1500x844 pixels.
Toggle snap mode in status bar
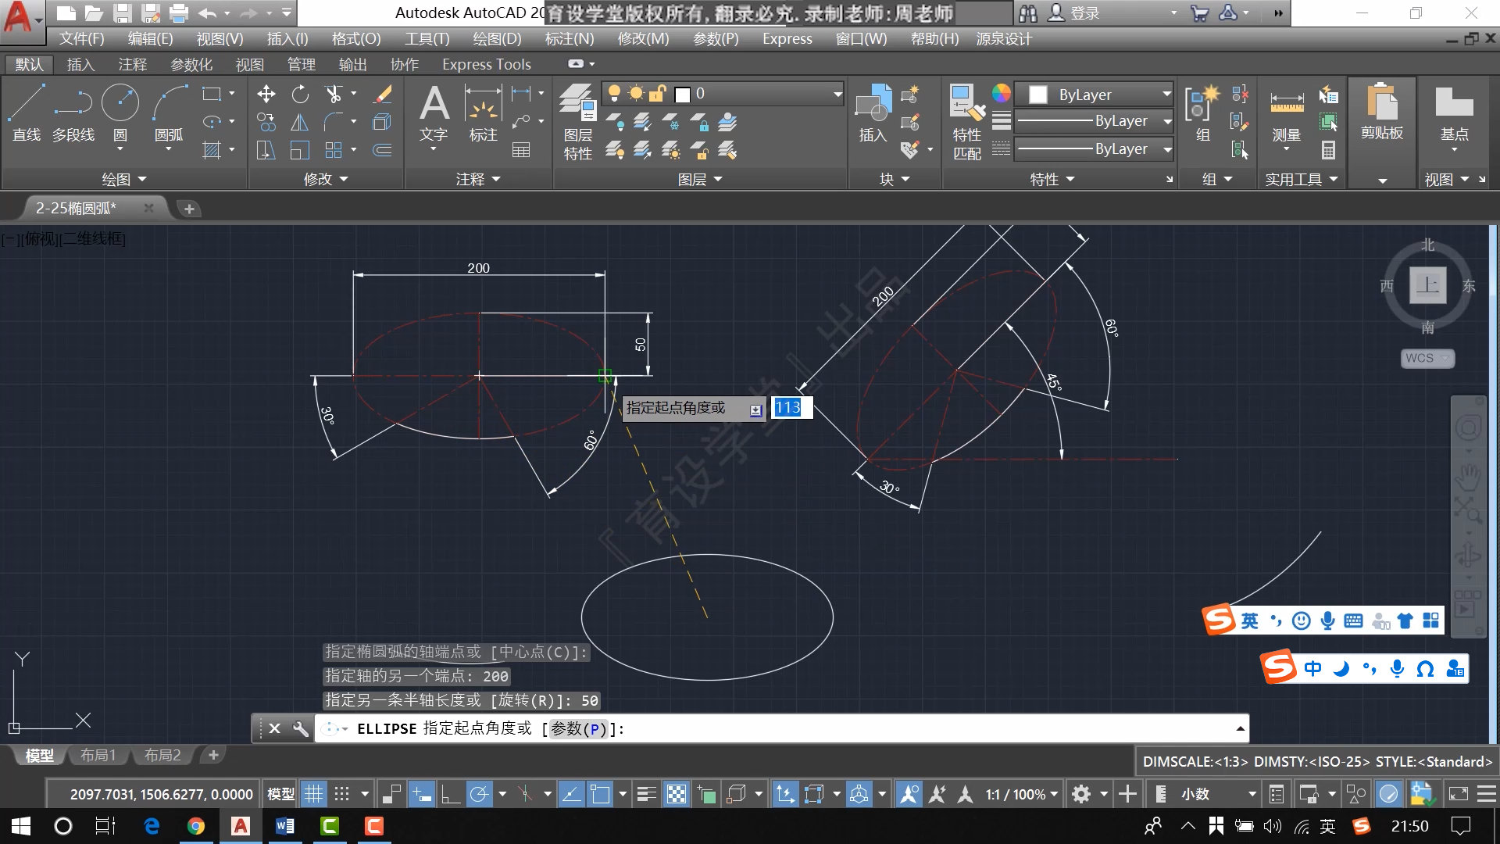pyautogui.click(x=341, y=795)
